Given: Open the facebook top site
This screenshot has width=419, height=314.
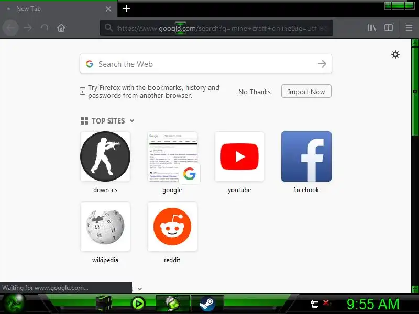Looking at the screenshot, I should [306, 156].
